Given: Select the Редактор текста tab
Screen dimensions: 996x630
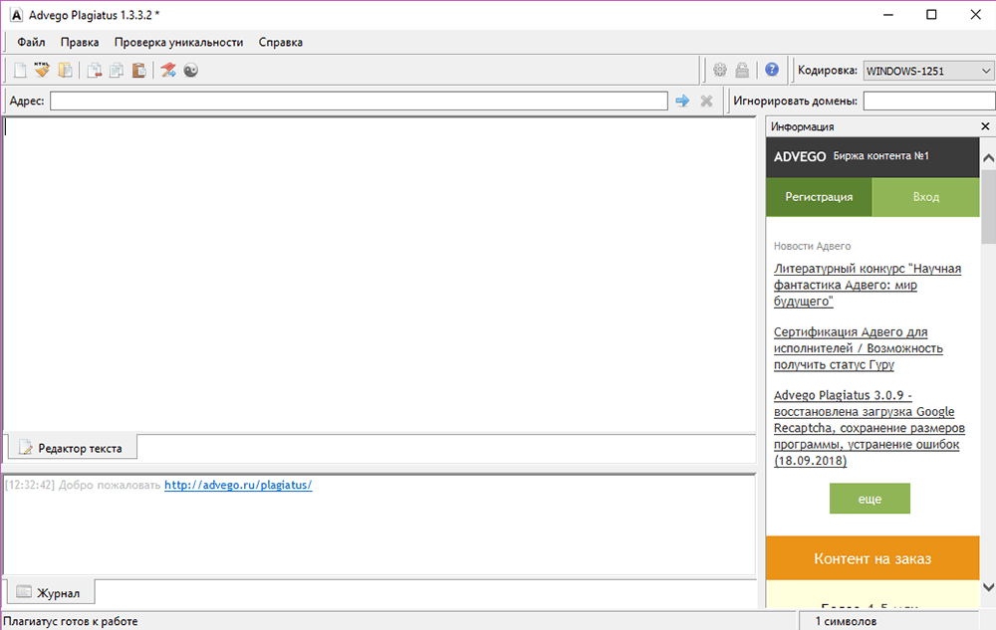Looking at the screenshot, I should (x=72, y=448).
